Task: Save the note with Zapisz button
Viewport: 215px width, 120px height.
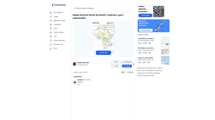Action: pyautogui.click(x=116, y=66)
